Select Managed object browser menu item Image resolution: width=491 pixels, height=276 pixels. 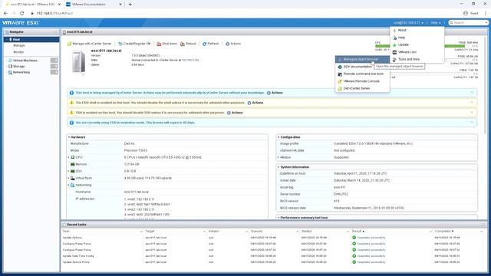click(x=362, y=60)
